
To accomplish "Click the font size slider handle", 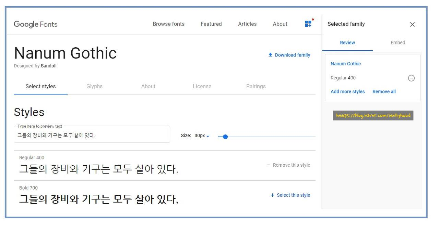I will [225, 137].
